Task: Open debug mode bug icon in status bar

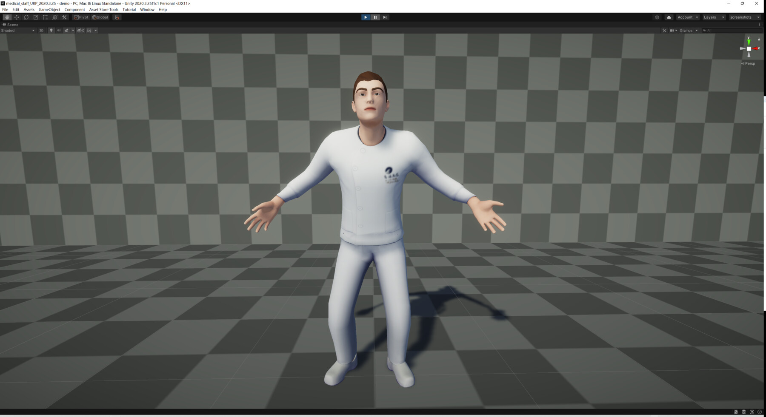Action: (x=736, y=412)
